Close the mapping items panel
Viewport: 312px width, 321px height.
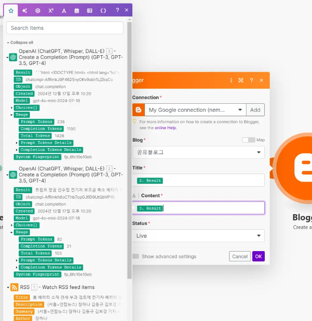[x=127, y=10]
